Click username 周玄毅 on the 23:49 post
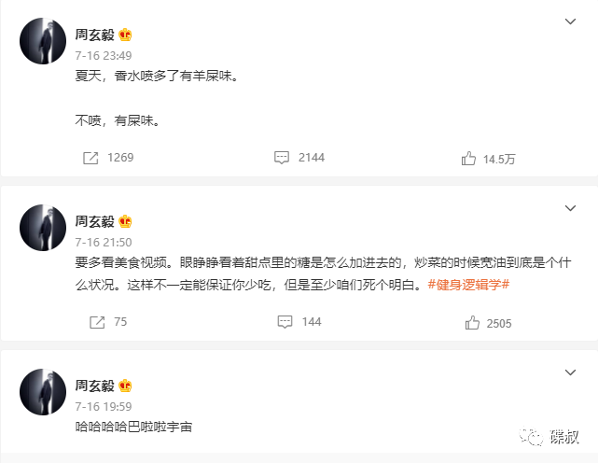 [x=94, y=35]
